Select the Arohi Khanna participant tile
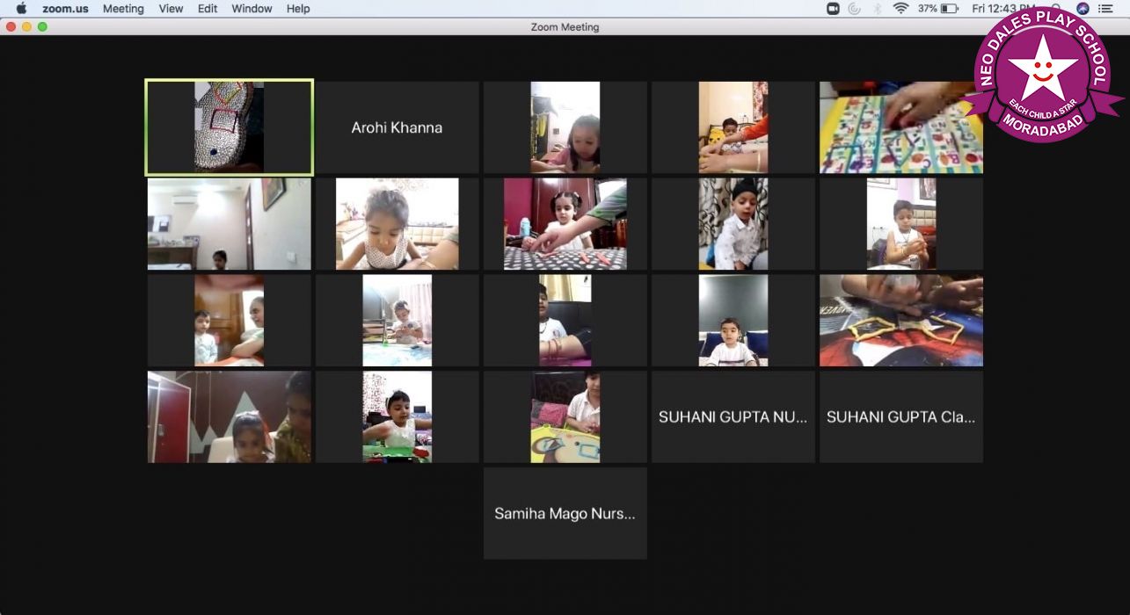The image size is (1130, 615). [x=397, y=127]
